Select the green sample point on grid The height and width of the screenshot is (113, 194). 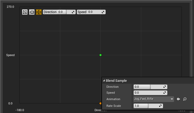(101, 55)
